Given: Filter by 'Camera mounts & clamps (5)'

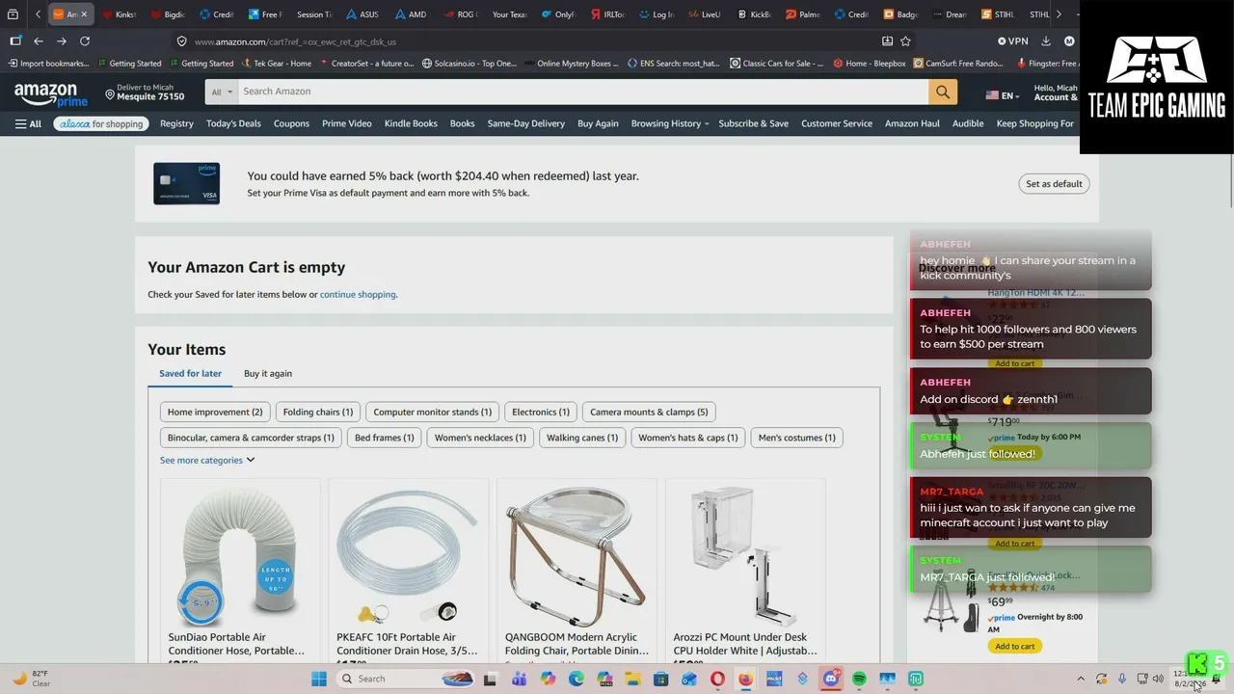Looking at the screenshot, I should click(x=649, y=412).
